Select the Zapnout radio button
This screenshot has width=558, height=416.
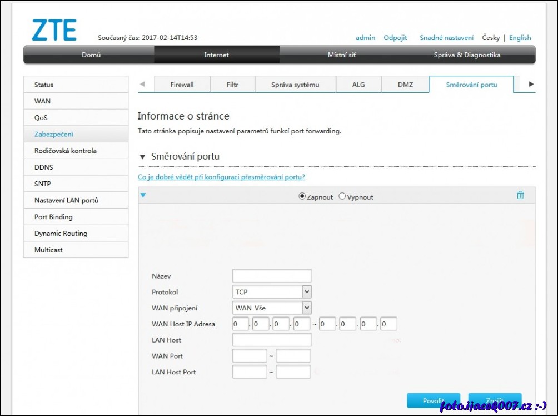coord(302,196)
